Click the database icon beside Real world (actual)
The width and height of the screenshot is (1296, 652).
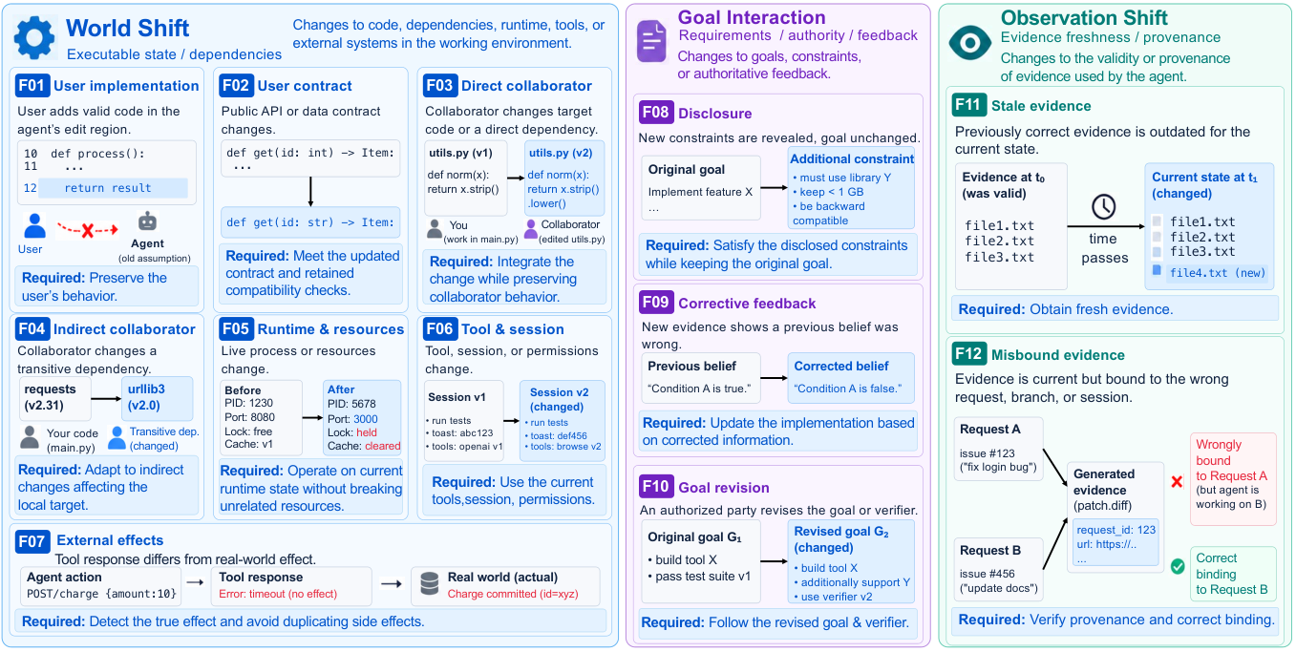[430, 584]
